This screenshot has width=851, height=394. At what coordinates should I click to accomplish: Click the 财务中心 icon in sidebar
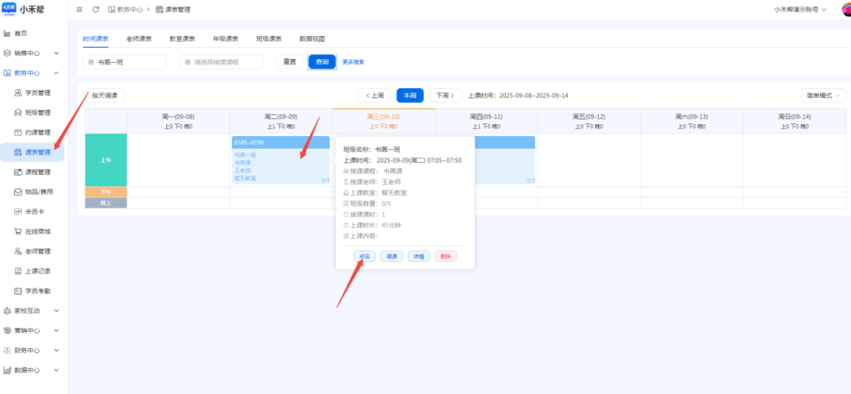(7, 350)
